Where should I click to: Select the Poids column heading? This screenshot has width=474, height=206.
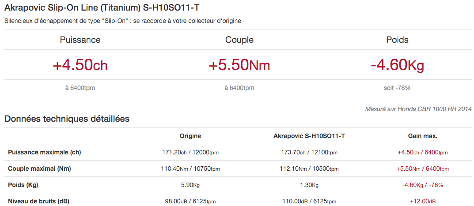pos(397,40)
